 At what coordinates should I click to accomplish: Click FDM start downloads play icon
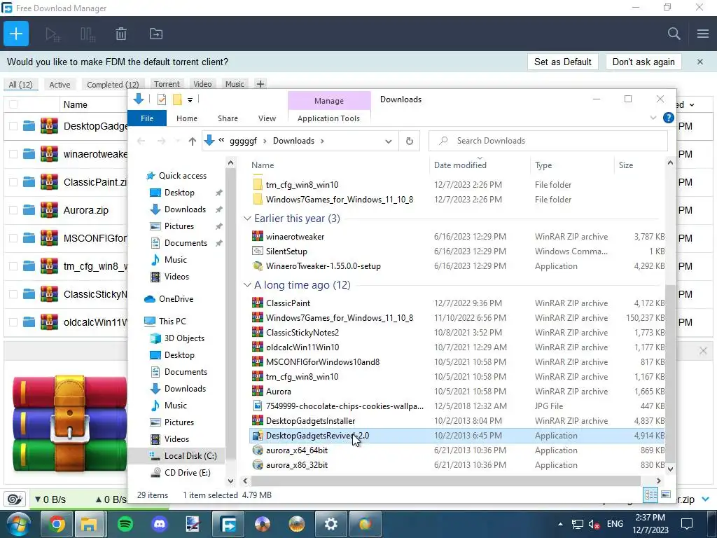coord(52,34)
